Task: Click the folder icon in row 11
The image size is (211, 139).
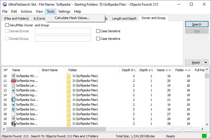Action: point(68,81)
